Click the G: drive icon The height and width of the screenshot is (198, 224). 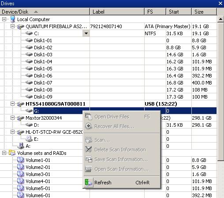pos(29,111)
